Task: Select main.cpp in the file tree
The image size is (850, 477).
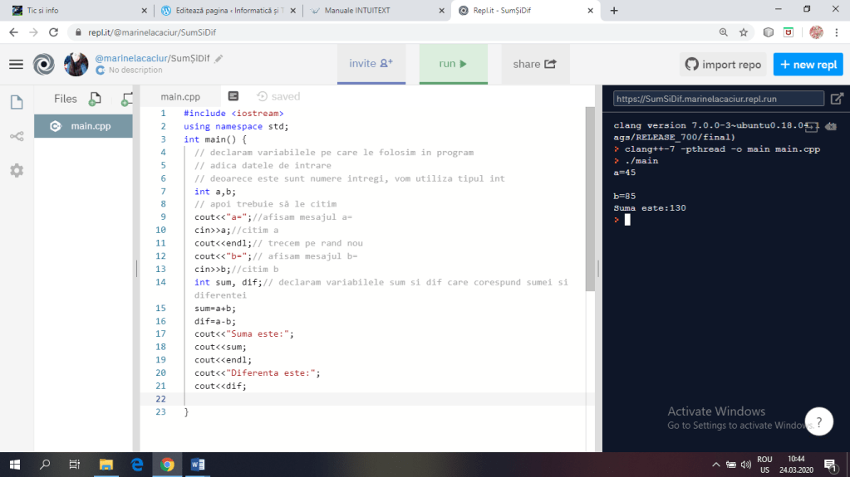Action: pyautogui.click(x=90, y=126)
